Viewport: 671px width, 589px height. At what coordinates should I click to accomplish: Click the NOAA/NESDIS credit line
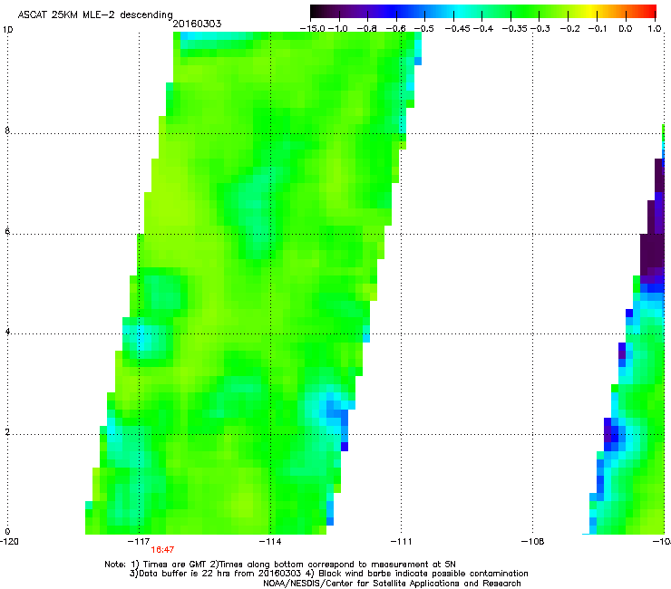[392, 584]
